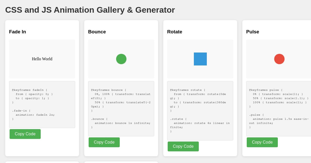
Task: Click the 'Pulse' card title
Action: [x=252, y=32]
